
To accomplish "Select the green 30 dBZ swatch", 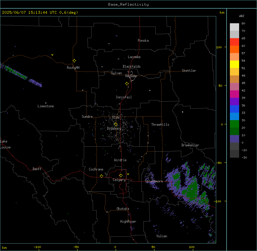I will coord(234,124).
